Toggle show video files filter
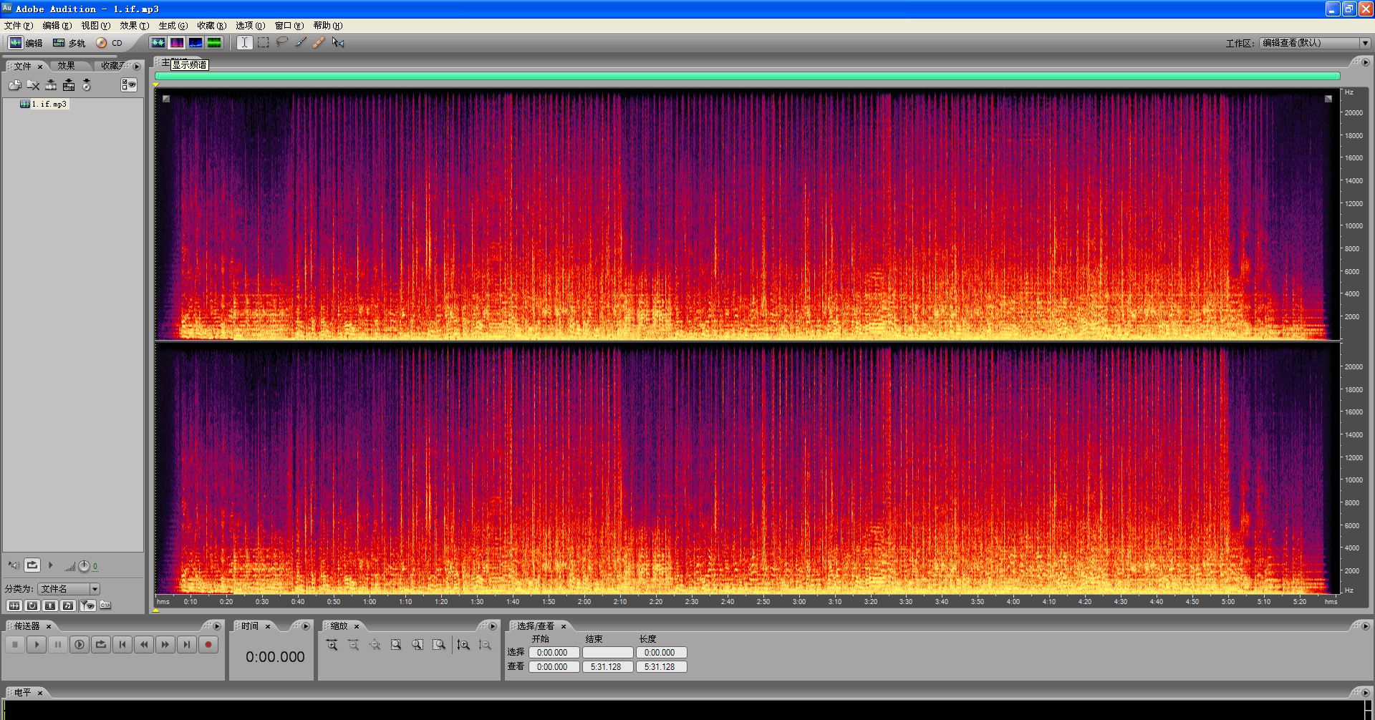 [x=50, y=605]
